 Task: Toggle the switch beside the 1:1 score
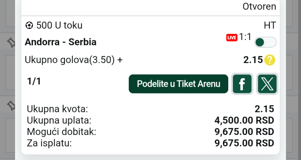coord(265,42)
